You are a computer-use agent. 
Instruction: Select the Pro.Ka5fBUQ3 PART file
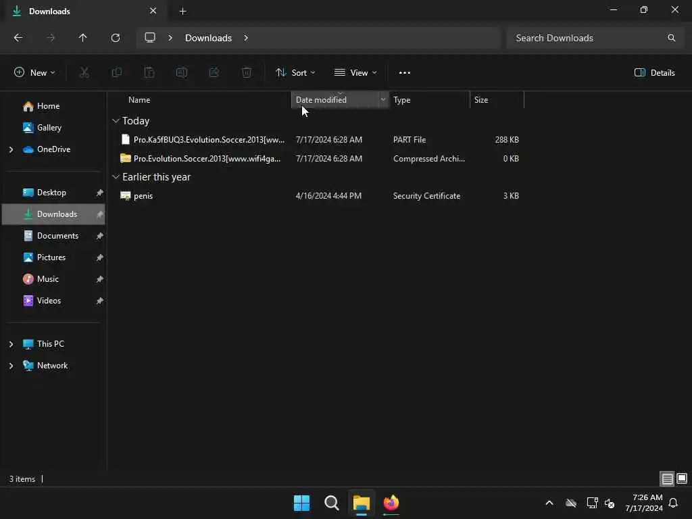[x=319, y=140]
